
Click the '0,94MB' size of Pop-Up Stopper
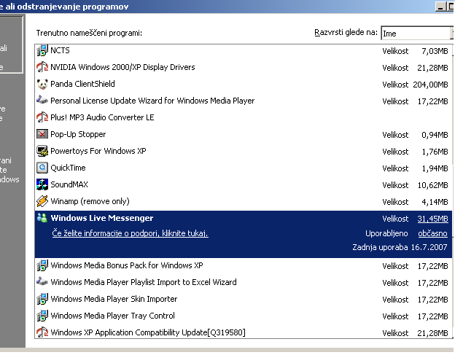pyautogui.click(x=435, y=135)
